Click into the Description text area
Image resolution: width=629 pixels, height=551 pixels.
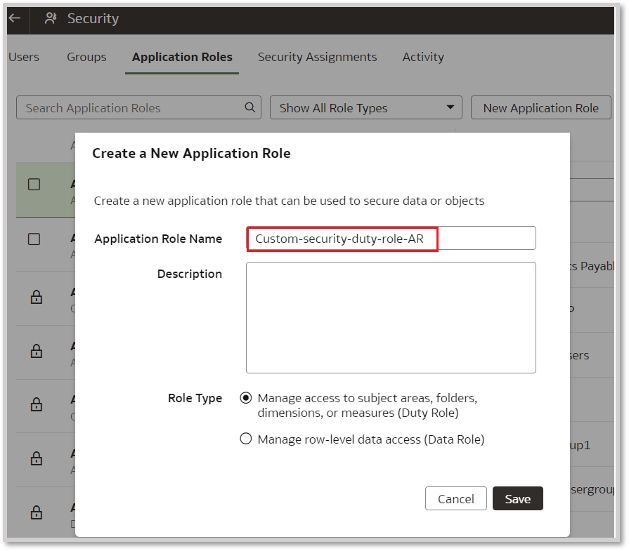(391, 317)
